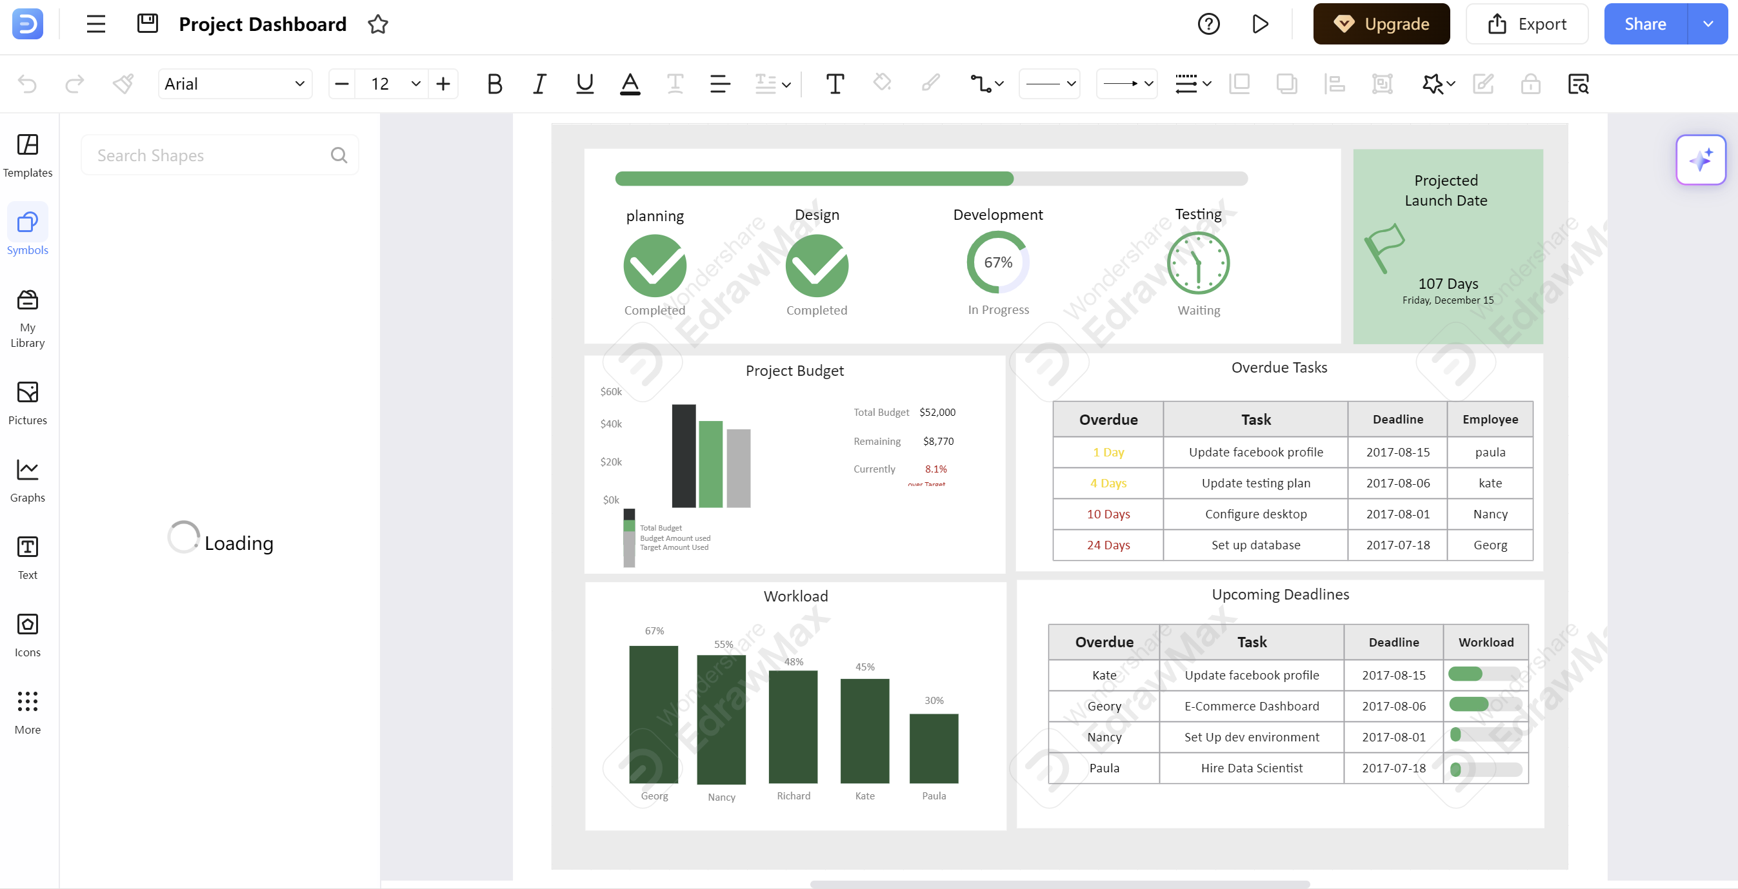
Task: Toggle upcoming deadline switch for Nancy
Action: click(1483, 735)
